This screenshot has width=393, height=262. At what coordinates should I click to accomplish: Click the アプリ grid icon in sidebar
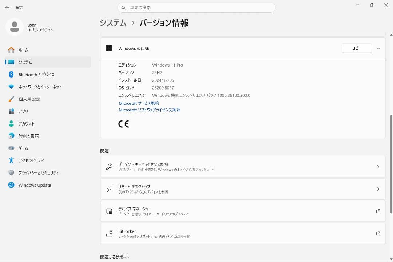[11, 111]
